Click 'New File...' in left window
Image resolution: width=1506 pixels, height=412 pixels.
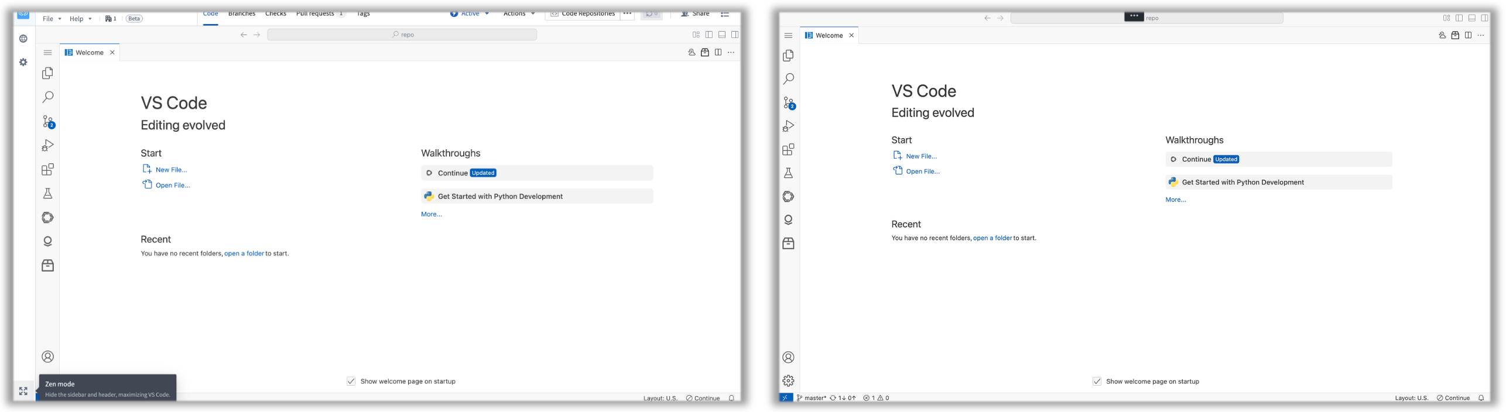(171, 170)
